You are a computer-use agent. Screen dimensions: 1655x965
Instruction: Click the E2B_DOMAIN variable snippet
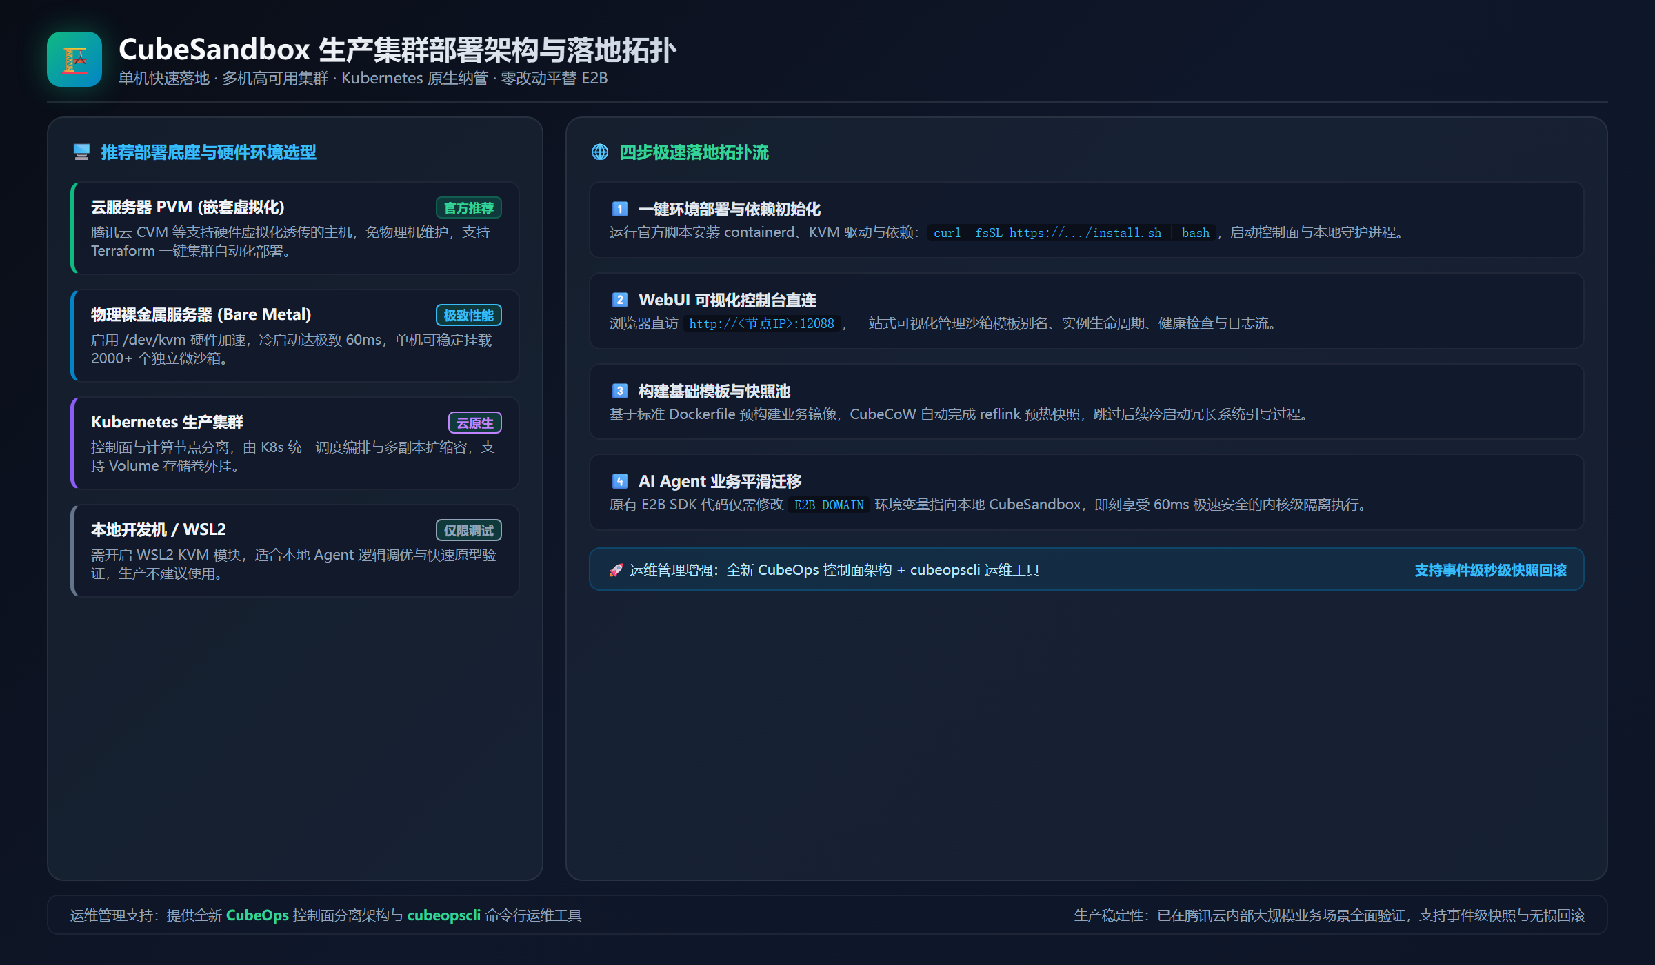coord(829,505)
